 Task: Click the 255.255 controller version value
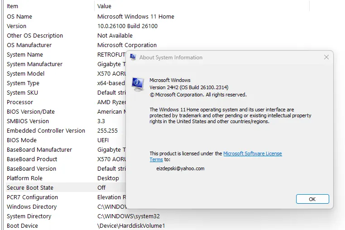tap(107, 130)
